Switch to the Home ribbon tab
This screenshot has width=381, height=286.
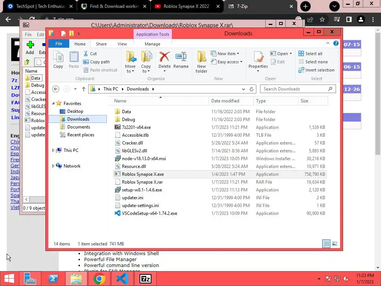[x=80, y=44]
